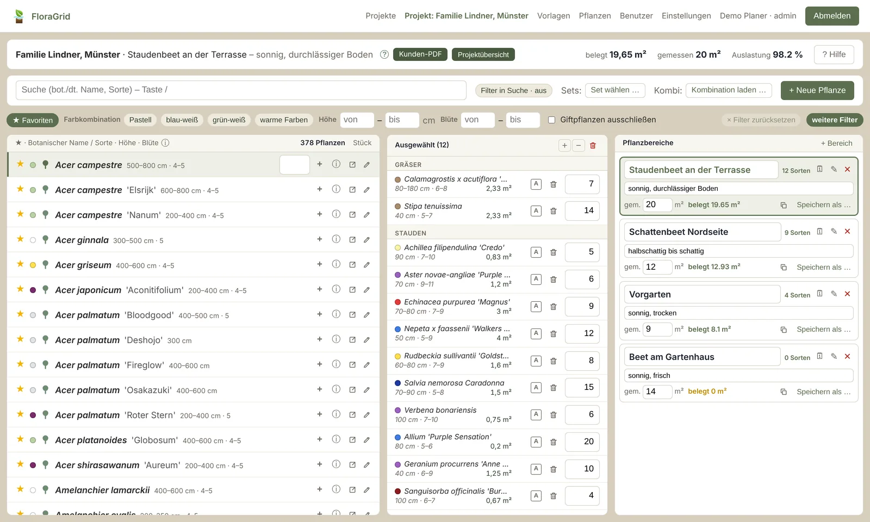Open the Einstellungen menu item
The width and height of the screenshot is (870, 522).
pos(686,16)
